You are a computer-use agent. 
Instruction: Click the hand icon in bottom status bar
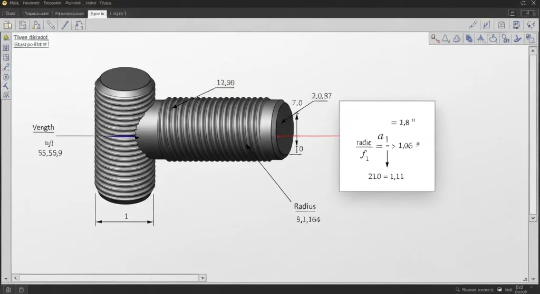pos(21,289)
